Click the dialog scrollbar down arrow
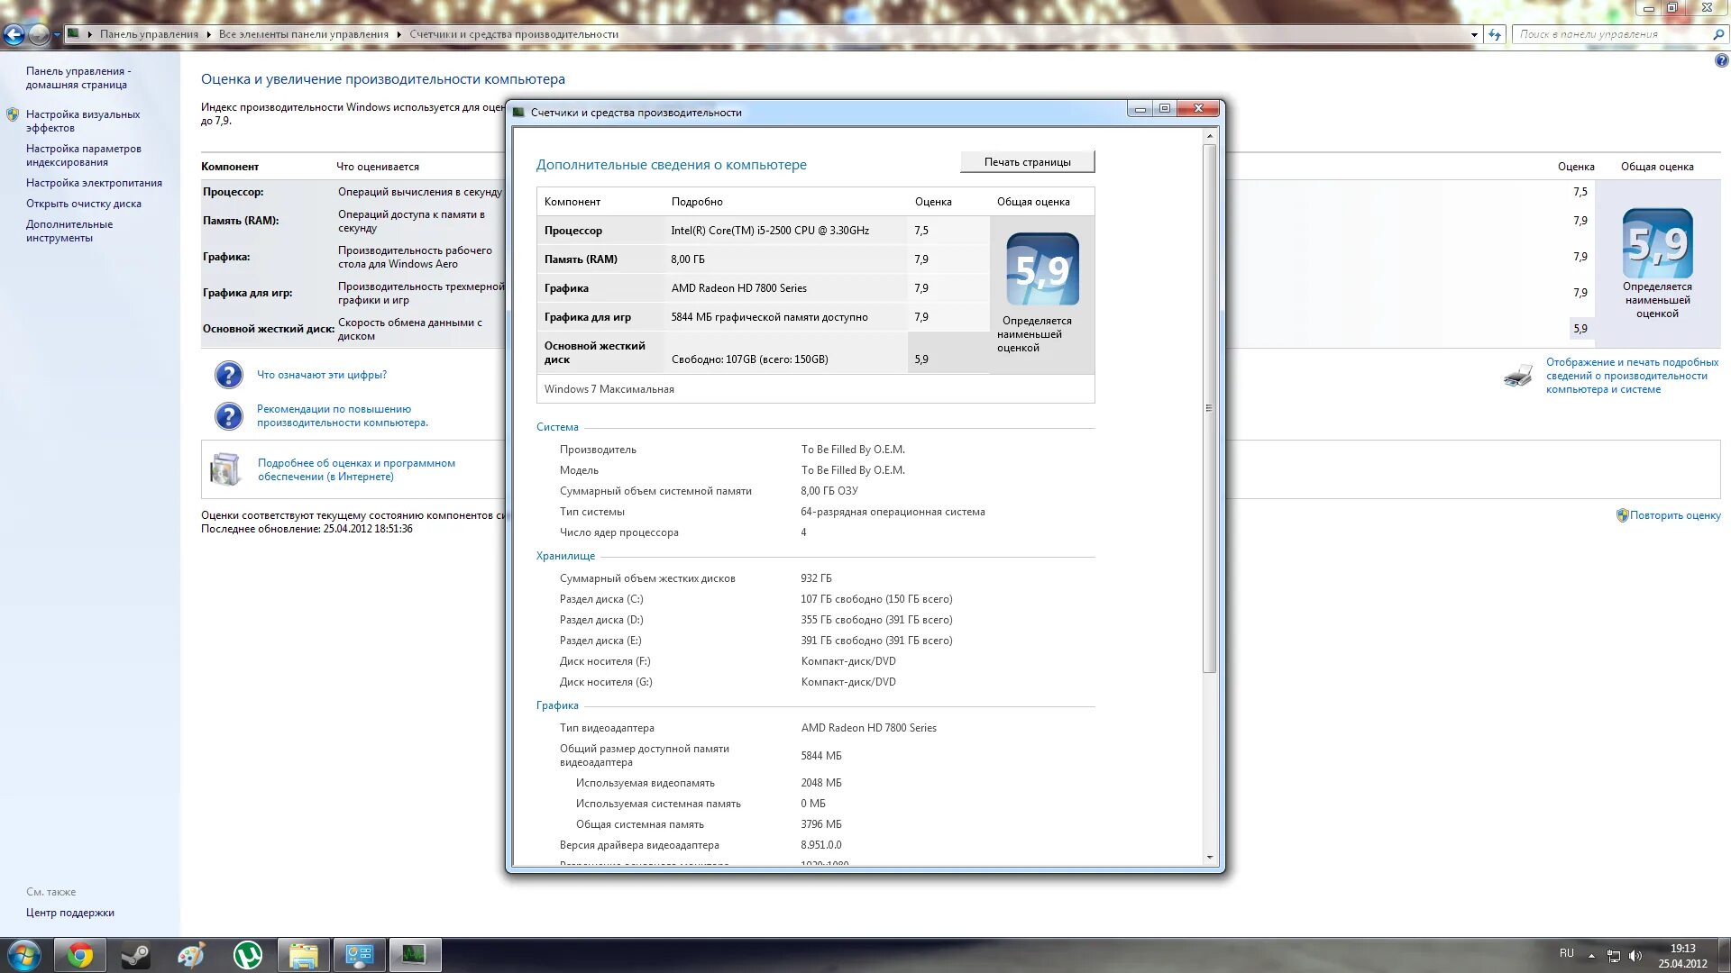 (x=1210, y=858)
